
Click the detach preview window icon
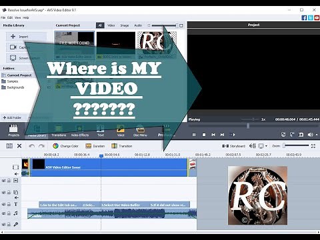[x=292, y=135]
